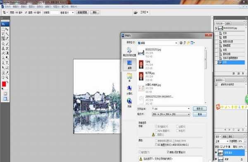The height and width of the screenshot is (162, 248).
Task: Open the Save in (保存在) location dropdown
Action: 157,43
